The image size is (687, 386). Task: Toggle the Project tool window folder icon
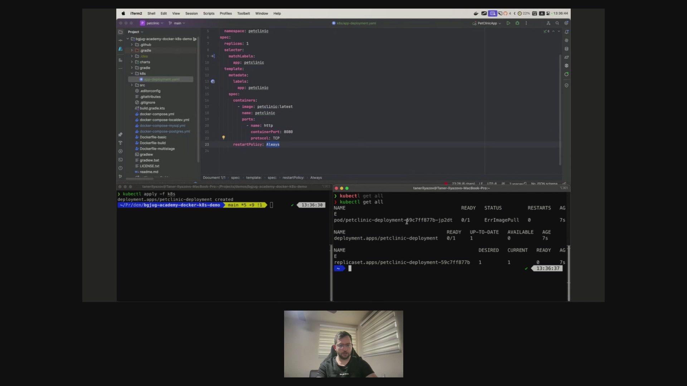pyautogui.click(x=121, y=32)
